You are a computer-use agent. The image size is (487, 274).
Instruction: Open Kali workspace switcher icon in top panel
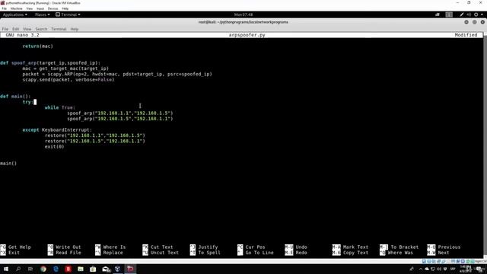click(x=449, y=14)
